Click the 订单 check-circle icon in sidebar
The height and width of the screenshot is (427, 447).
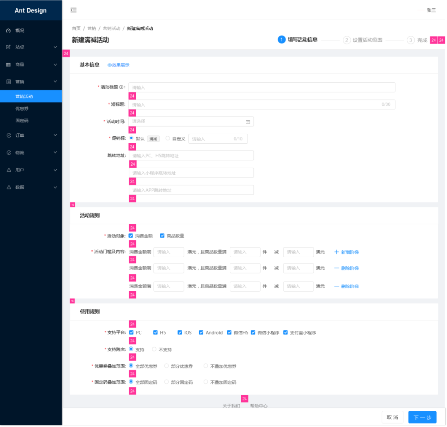pos(9,135)
